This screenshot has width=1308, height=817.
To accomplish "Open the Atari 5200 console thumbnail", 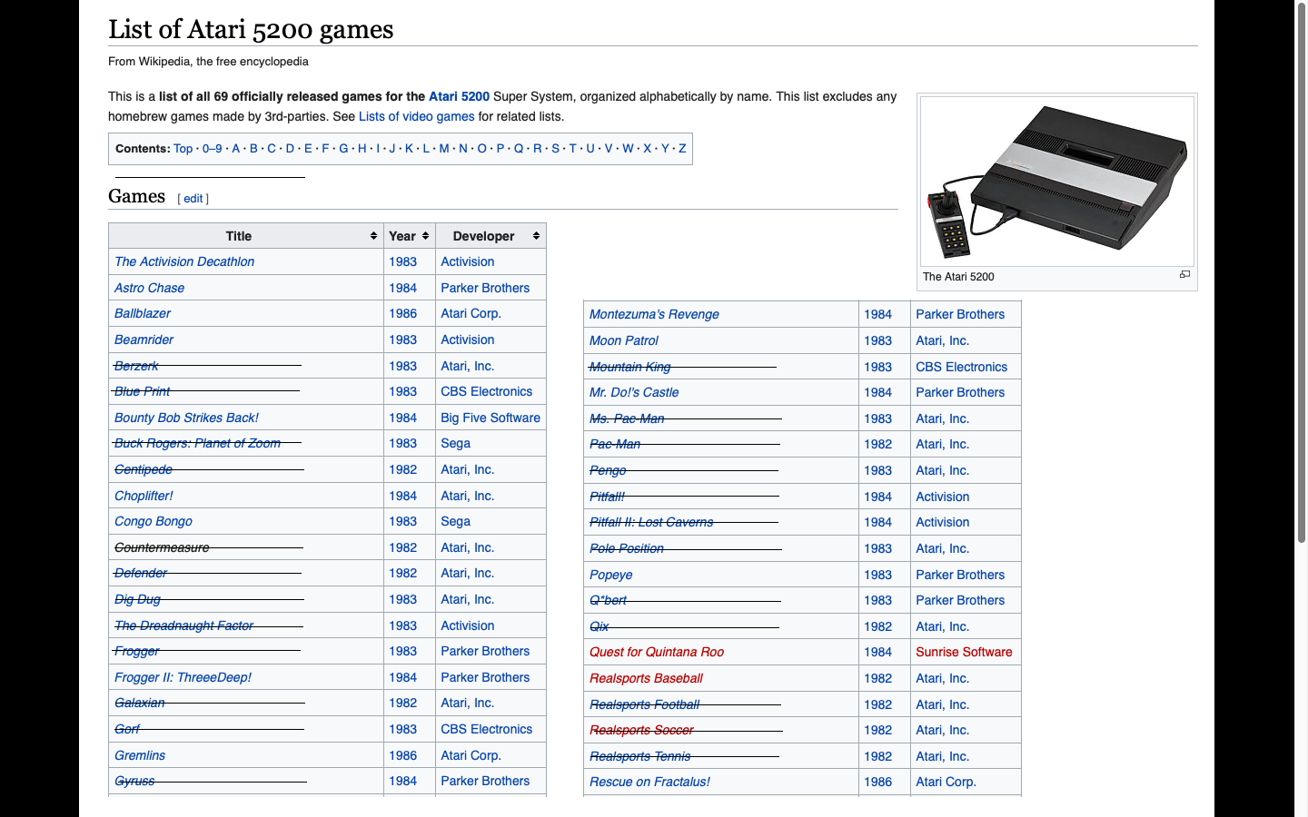I will (x=1057, y=181).
